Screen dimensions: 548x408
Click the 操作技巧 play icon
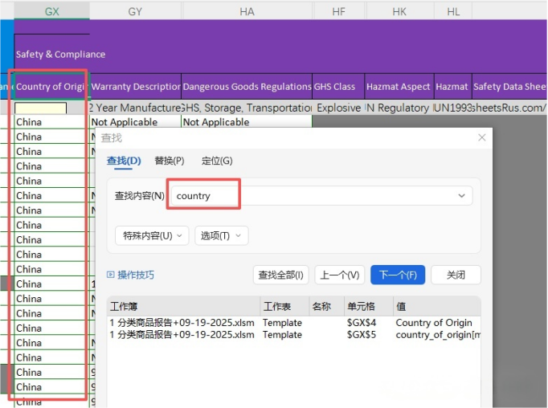(x=111, y=275)
